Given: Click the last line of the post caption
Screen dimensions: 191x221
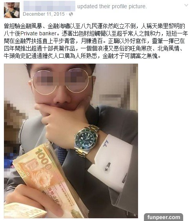Looking at the screenshot, I should (x=82, y=56).
